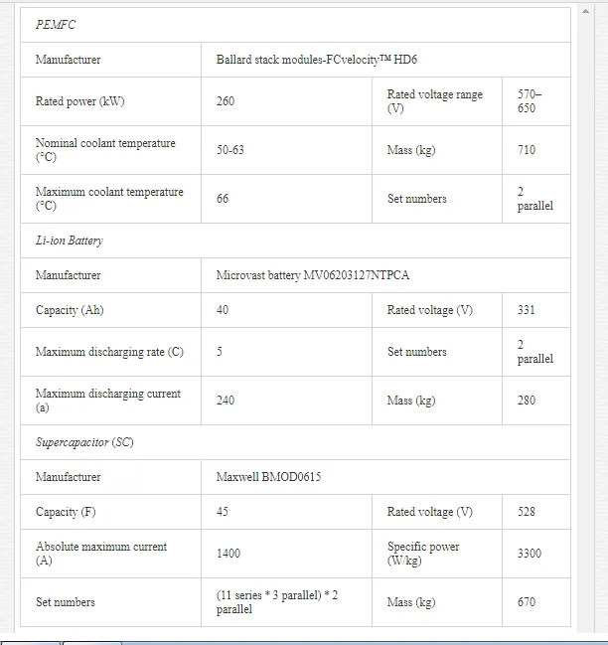Click the PEMFC section header row
The height and width of the screenshot is (645, 608).
(295, 25)
